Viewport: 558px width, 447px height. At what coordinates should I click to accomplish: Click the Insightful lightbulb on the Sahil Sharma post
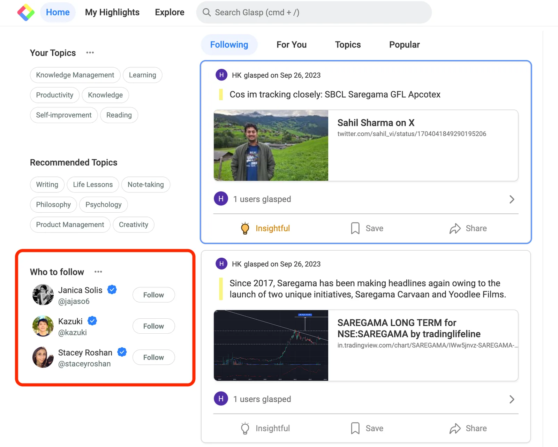click(245, 228)
